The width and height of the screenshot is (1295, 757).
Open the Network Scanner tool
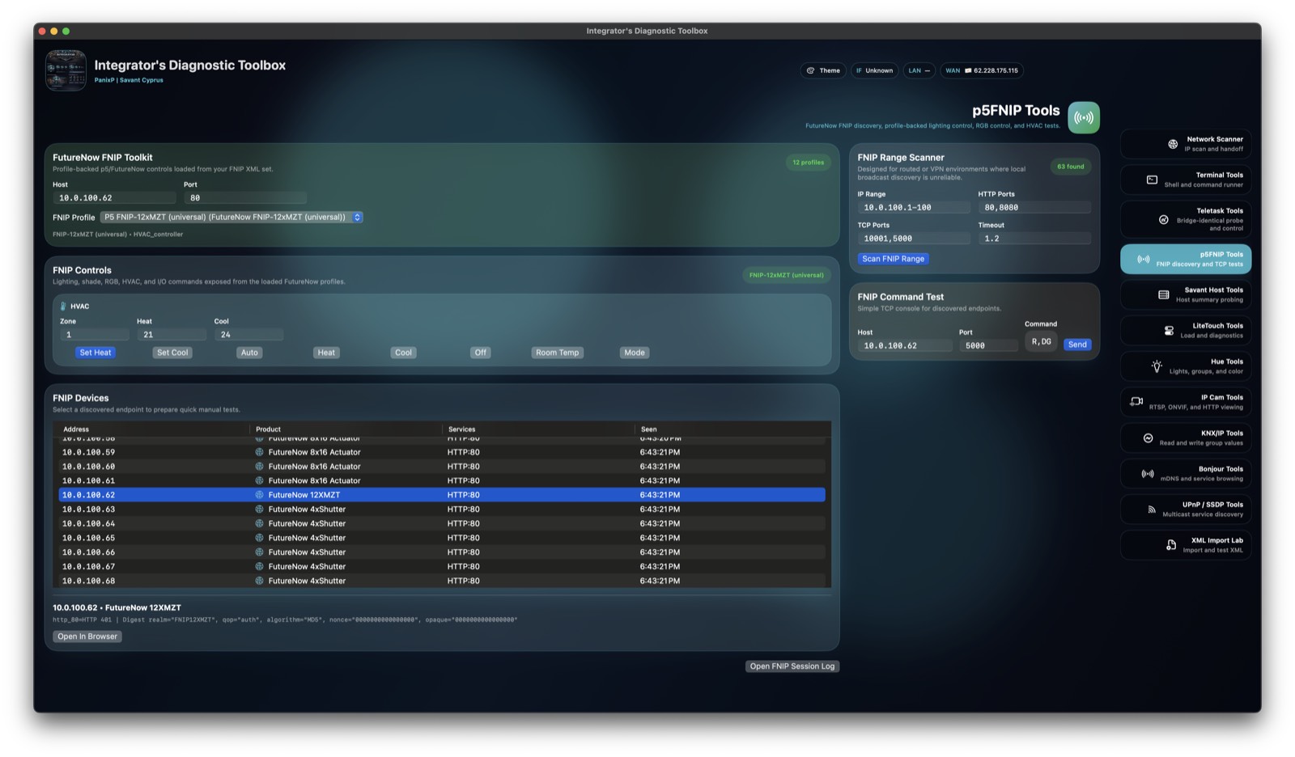(1185, 143)
